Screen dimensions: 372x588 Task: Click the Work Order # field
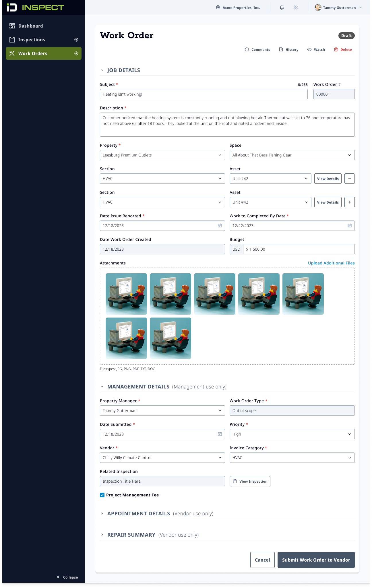pos(334,94)
